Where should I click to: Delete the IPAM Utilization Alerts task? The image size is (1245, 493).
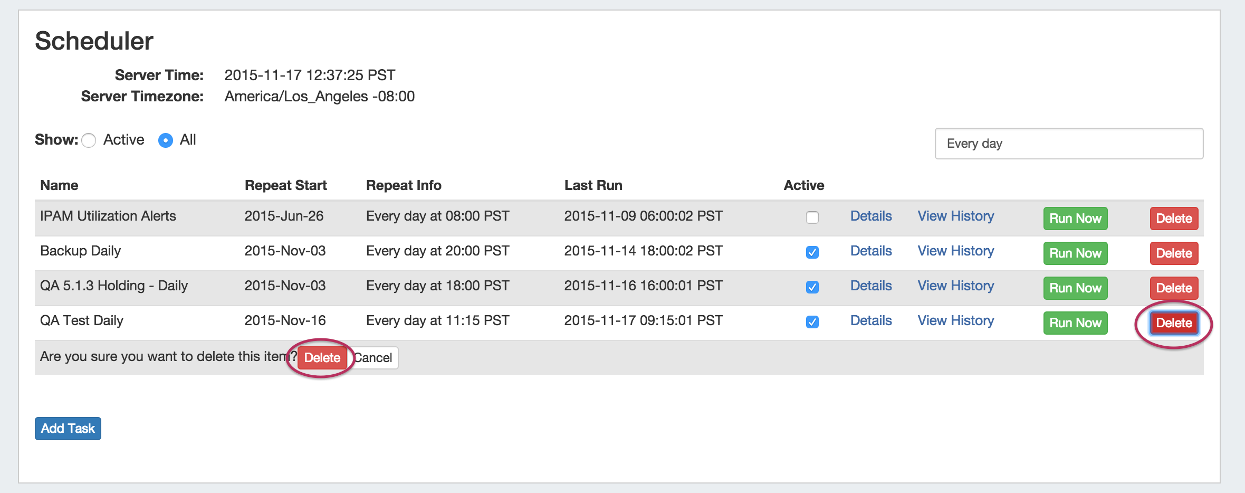[x=1174, y=219]
